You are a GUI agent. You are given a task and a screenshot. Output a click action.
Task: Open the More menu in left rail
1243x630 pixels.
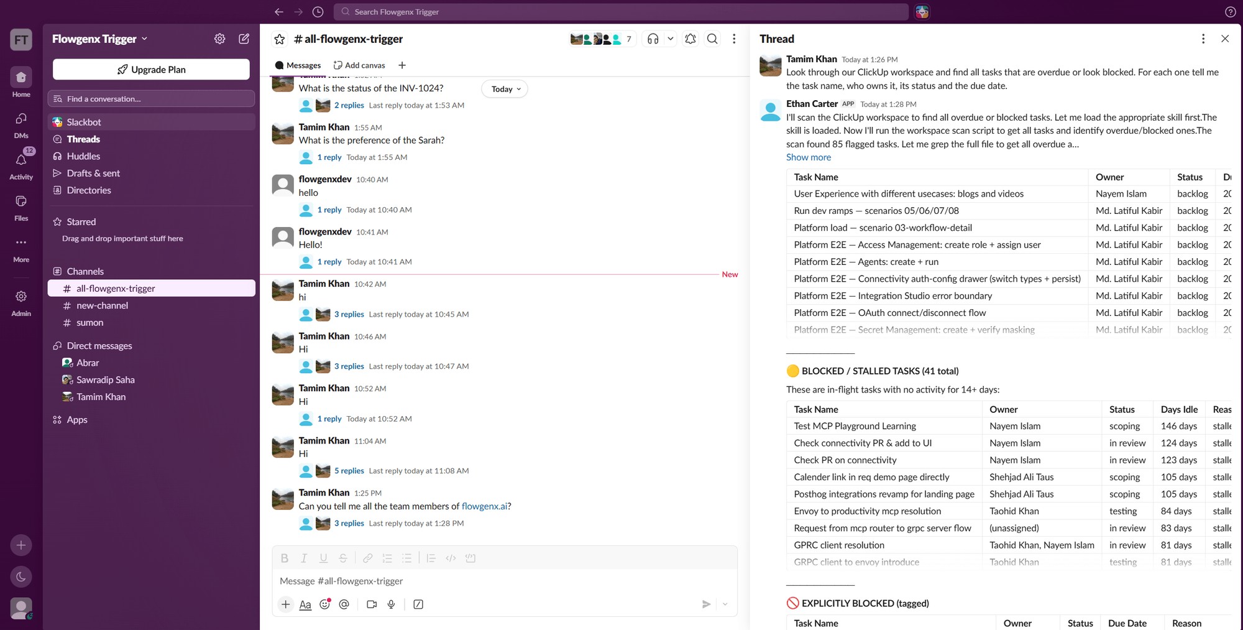coord(21,248)
